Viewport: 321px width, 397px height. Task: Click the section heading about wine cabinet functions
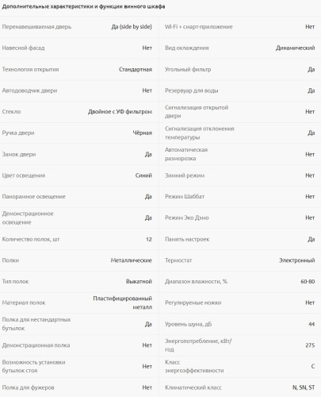click(x=83, y=6)
